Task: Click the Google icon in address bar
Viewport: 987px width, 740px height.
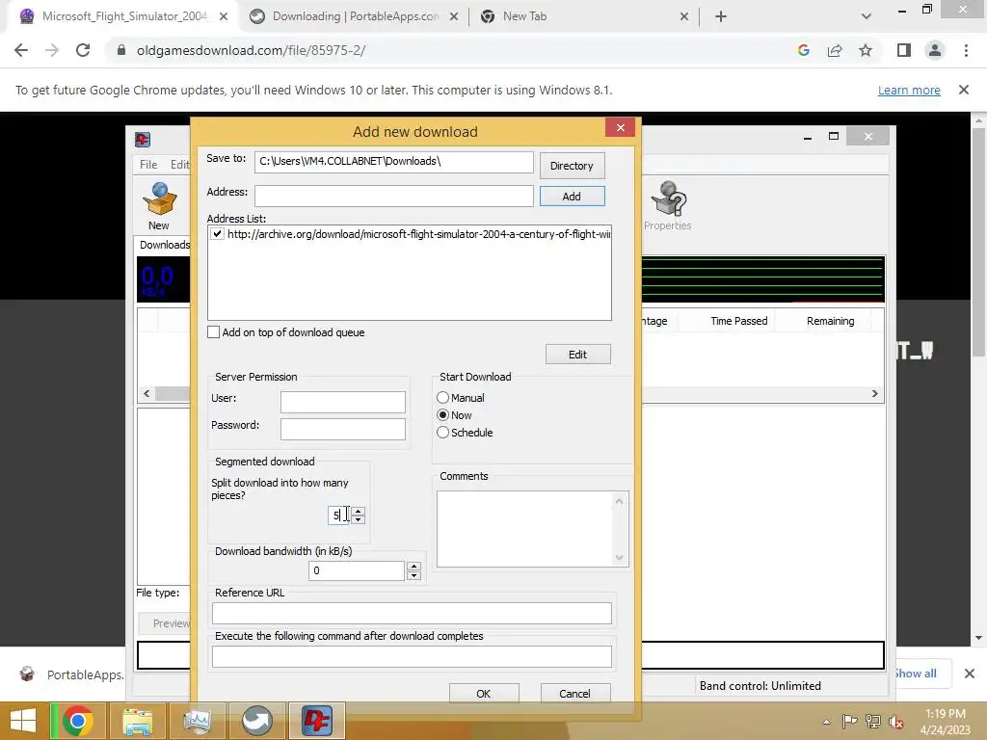Action: (803, 50)
